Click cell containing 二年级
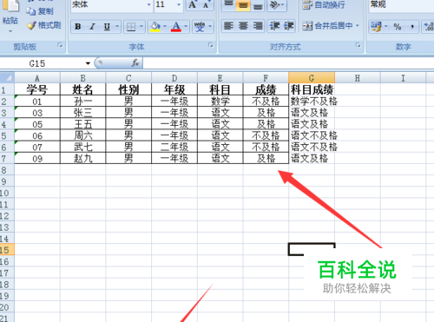This screenshot has height=322, width=434. tap(174, 147)
